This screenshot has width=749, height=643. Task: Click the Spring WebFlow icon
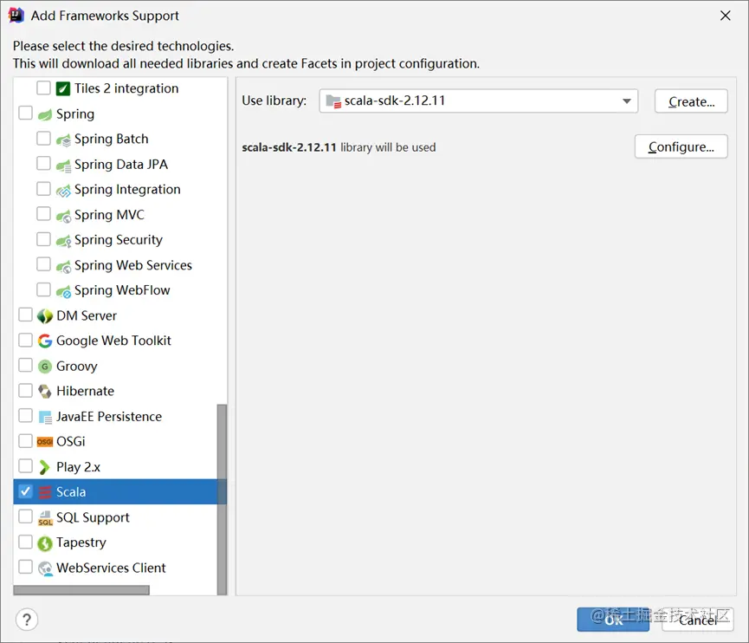63,291
